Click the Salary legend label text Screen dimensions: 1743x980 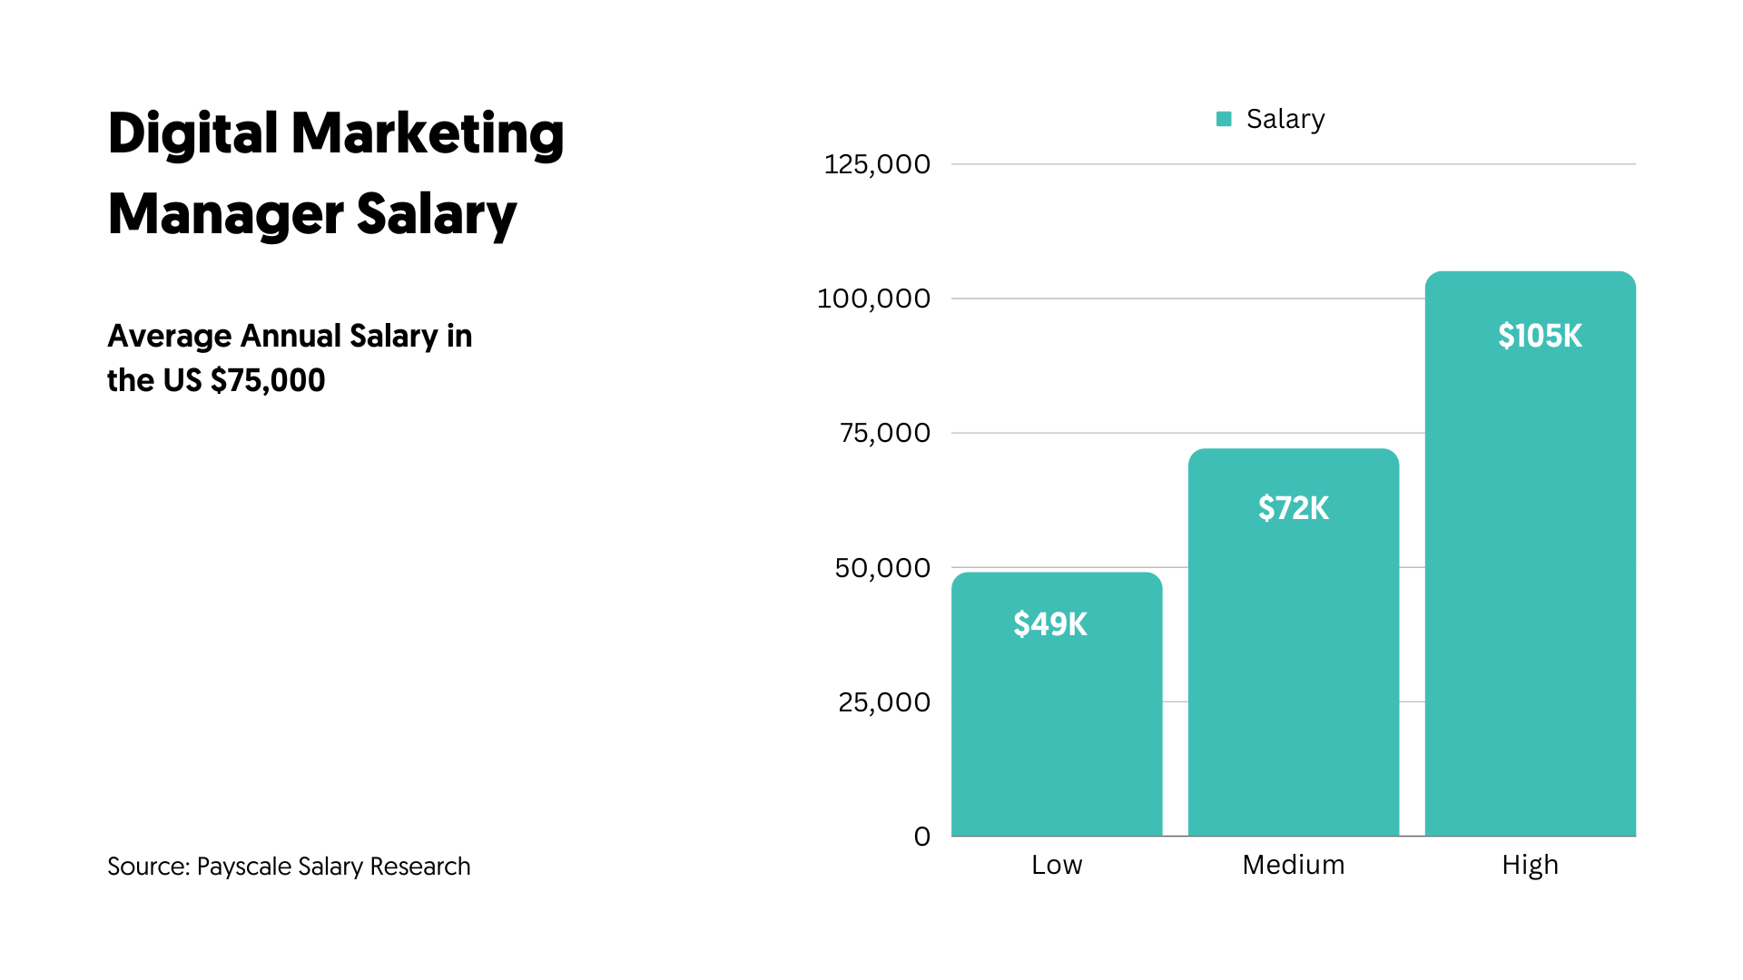1285,119
